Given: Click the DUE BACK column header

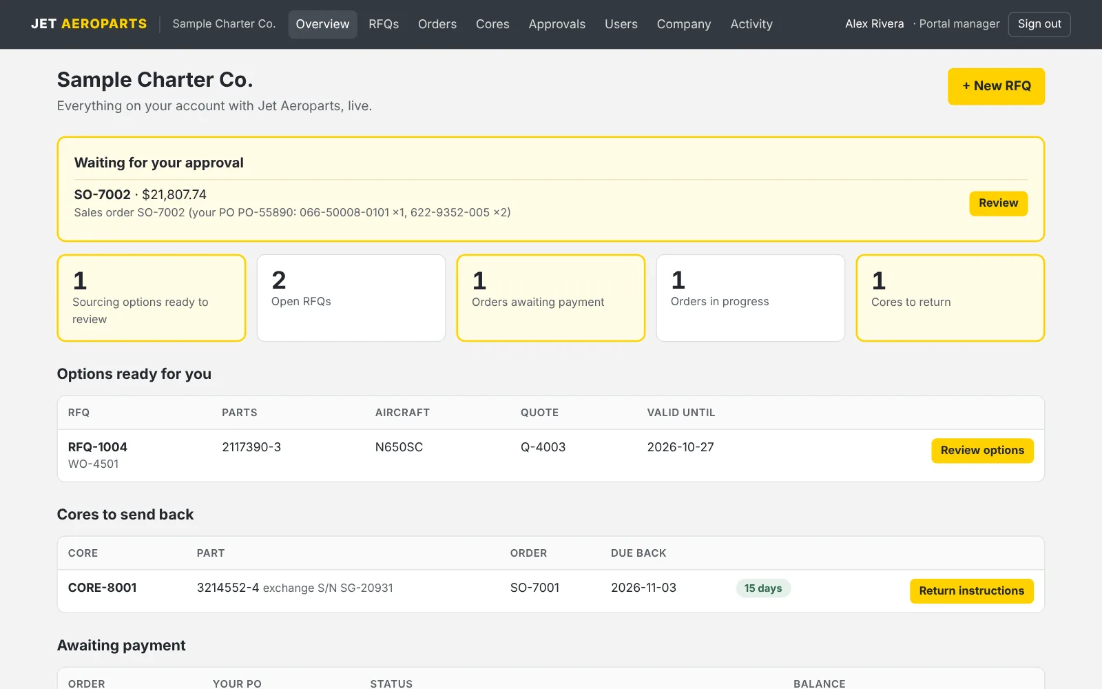Looking at the screenshot, I should pos(638,553).
